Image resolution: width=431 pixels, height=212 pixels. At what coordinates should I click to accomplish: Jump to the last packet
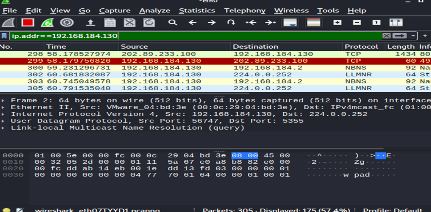(270, 23)
